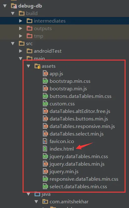129x208 pixels.
Task: Click the src folder icon
Action: [22, 43]
